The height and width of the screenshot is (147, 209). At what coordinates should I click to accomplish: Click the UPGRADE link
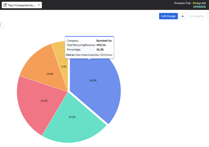click(200, 7)
